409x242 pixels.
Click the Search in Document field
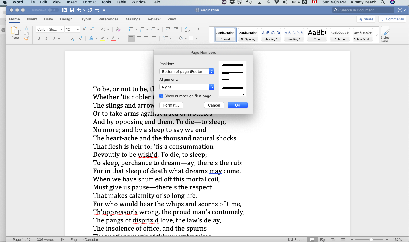click(363, 10)
